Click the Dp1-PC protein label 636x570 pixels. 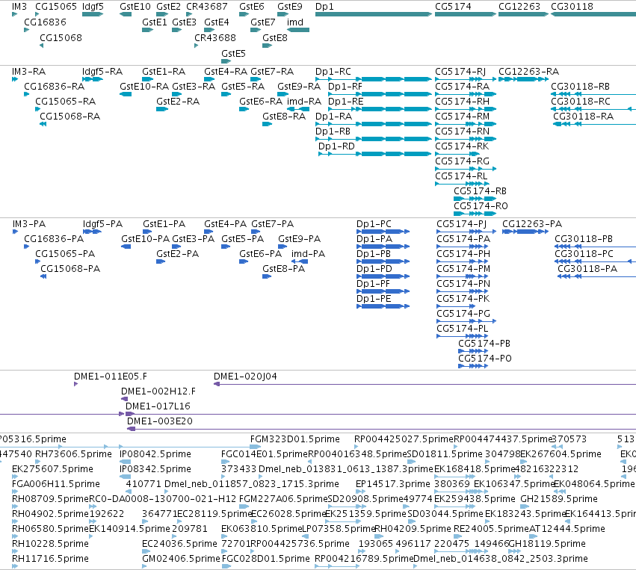coord(374,224)
